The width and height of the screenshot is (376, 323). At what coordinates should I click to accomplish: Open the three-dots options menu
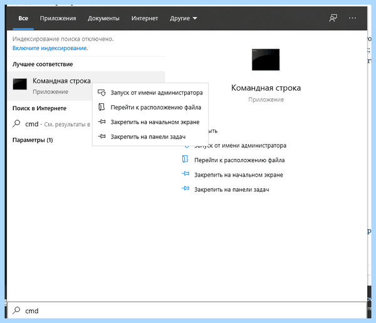[x=352, y=18]
